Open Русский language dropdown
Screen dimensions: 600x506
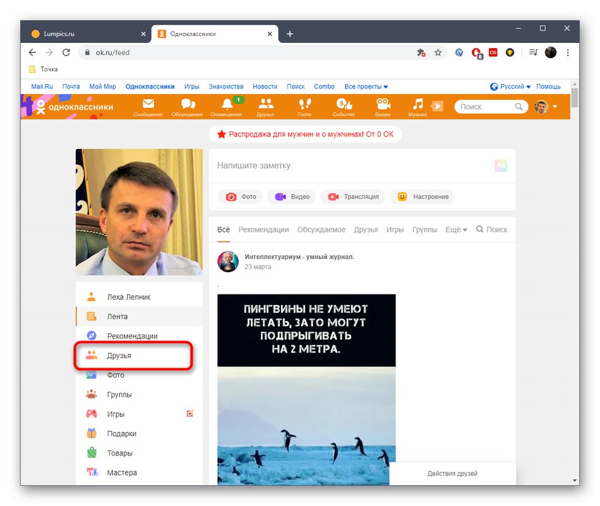[510, 87]
